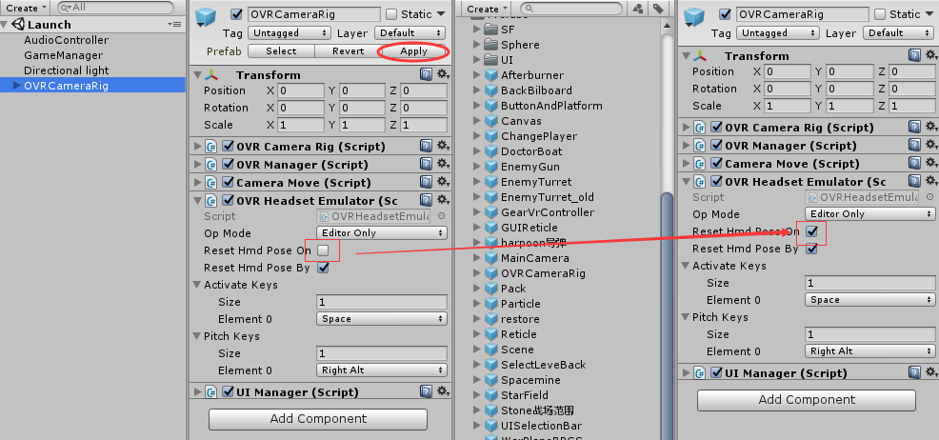Open the hierarchy Create menu
This screenshot has width=939, height=440.
point(26,8)
